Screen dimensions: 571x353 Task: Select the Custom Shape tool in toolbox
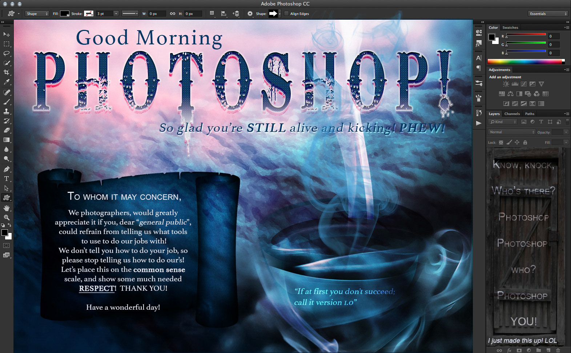7,198
